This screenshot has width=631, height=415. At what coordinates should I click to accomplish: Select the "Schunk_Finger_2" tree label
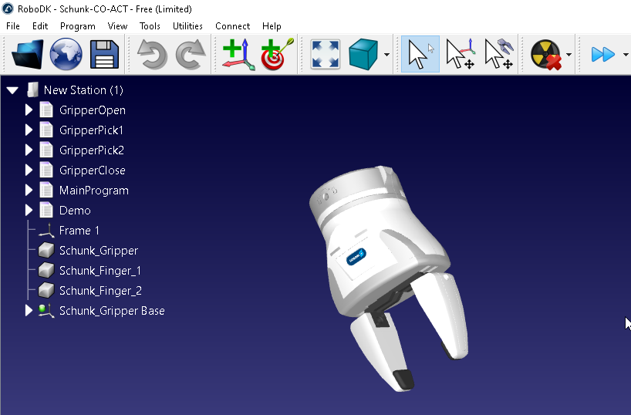tap(100, 291)
